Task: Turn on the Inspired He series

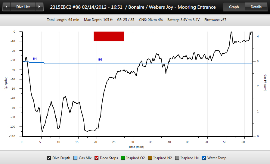Action: point(177,158)
